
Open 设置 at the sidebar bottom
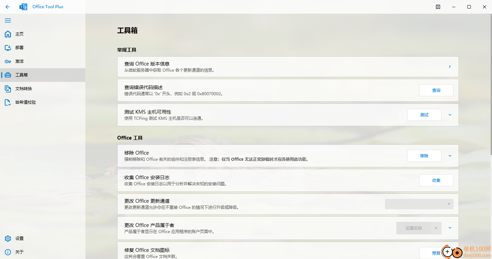(43, 239)
